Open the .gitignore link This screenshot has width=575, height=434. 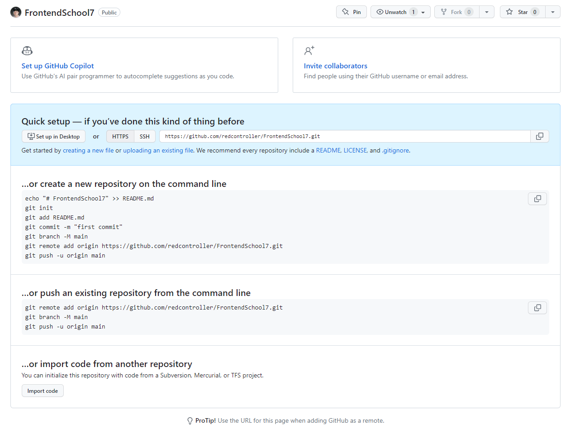[x=395, y=150]
